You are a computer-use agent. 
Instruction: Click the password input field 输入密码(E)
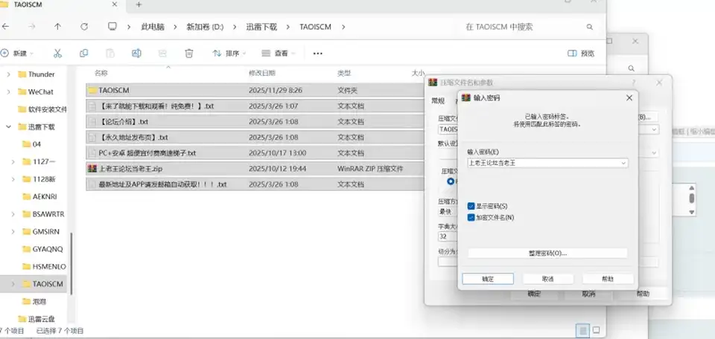tap(547, 163)
